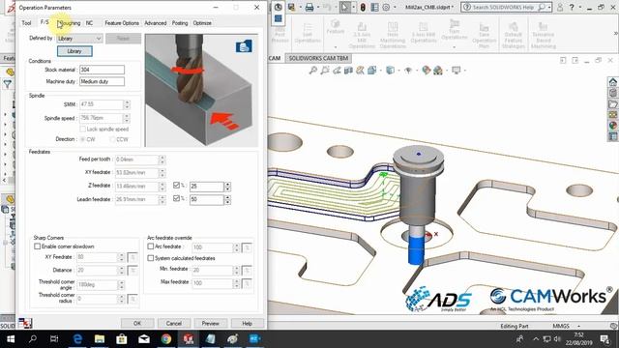The image size is (619, 348).
Task: Open Appearances color ball in task pane
Action: click(x=612, y=126)
